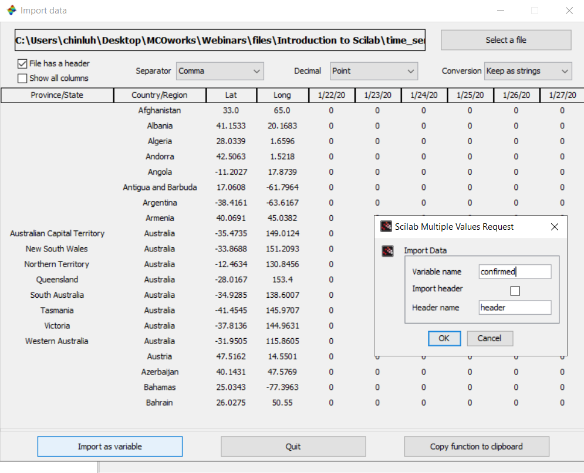This screenshot has height=473, width=584.
Task: Click Import as variable button
Action: click(110, 446)
